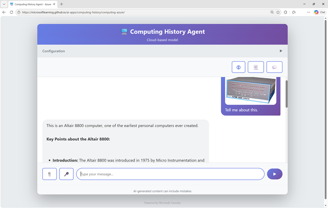
Task: Open the Favorites list icon
Action: point(294,12)
